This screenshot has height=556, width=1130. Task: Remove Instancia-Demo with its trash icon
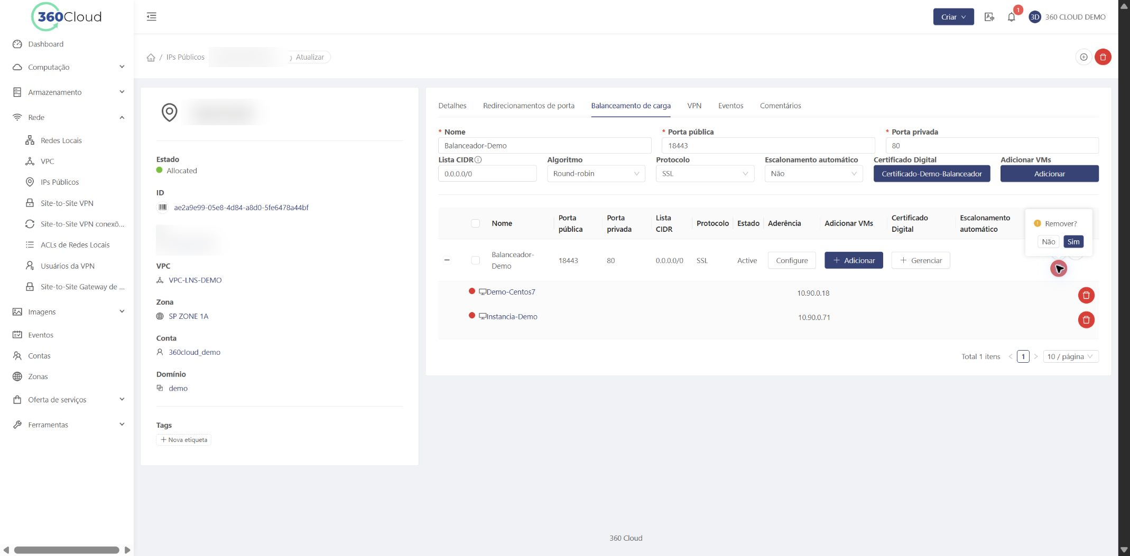[1086, 319]
